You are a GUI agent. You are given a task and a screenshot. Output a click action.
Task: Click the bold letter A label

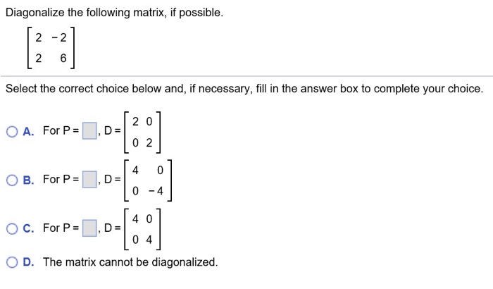(28, 132)
